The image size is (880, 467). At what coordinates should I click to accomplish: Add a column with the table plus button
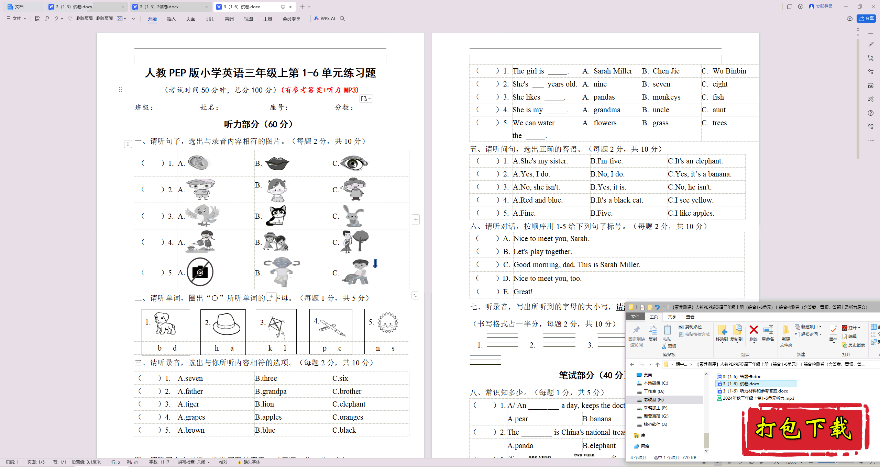tap(416, 219)
